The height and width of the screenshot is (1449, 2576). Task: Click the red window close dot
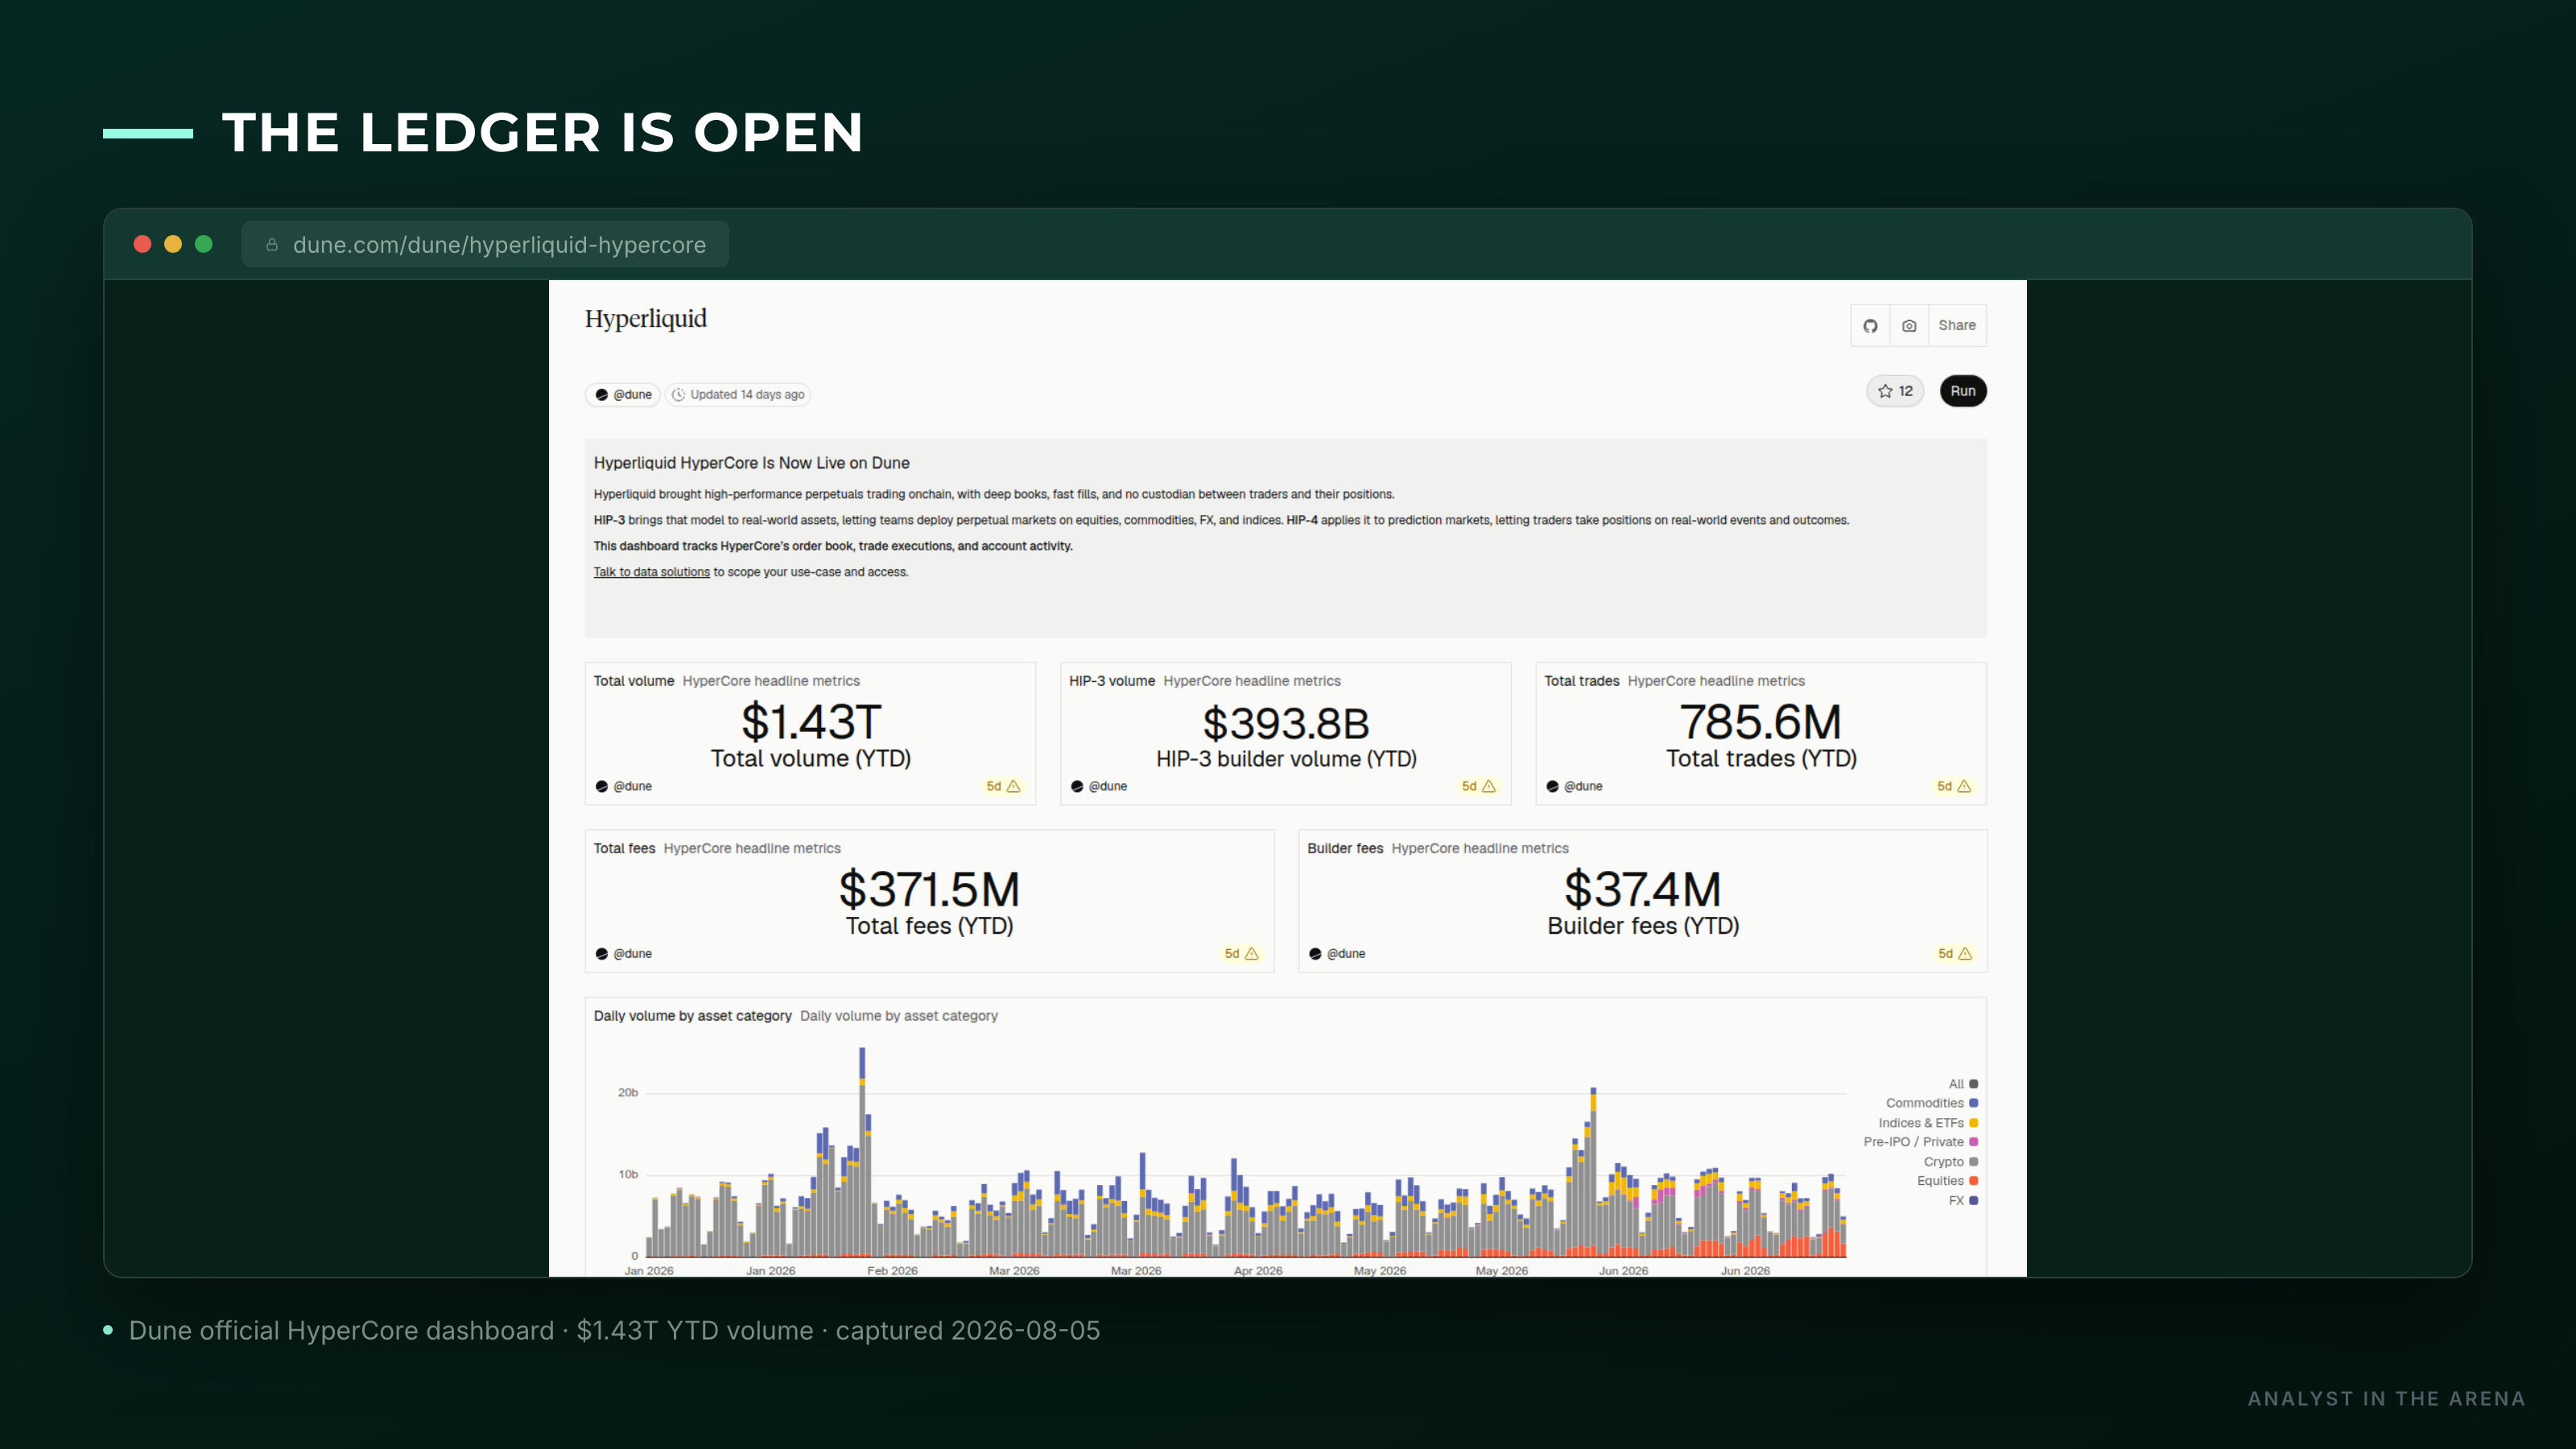(142, 244)
